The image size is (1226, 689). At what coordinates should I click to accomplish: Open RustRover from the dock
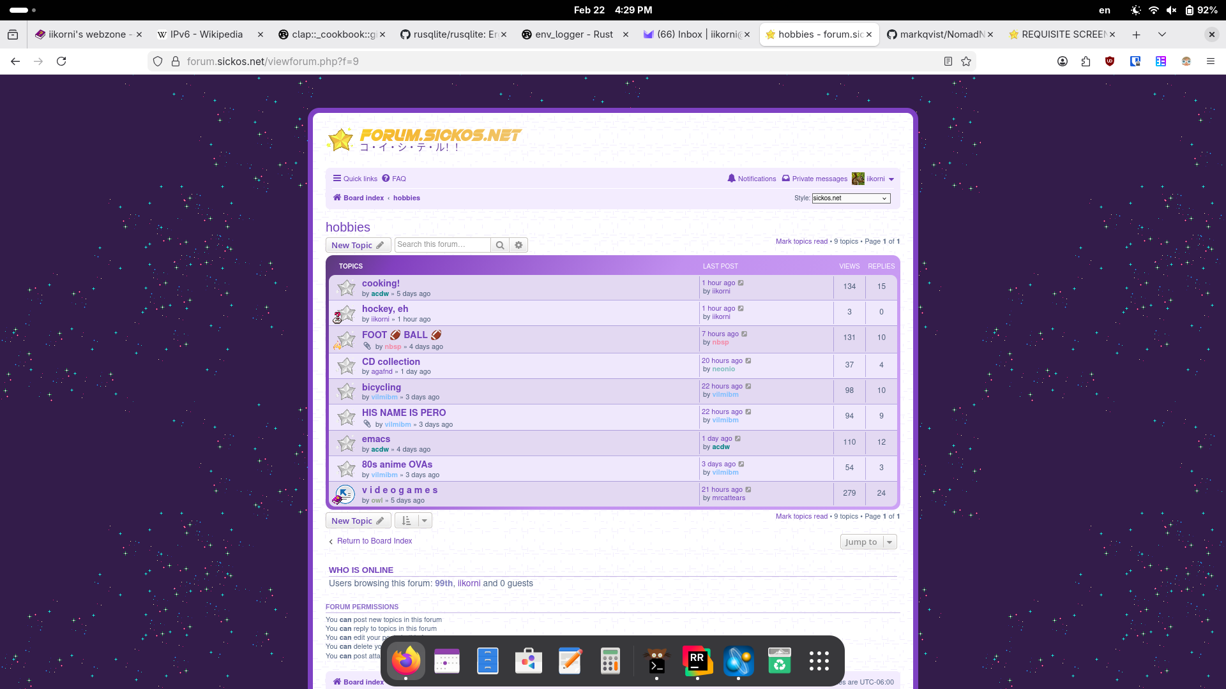[698, 660]
